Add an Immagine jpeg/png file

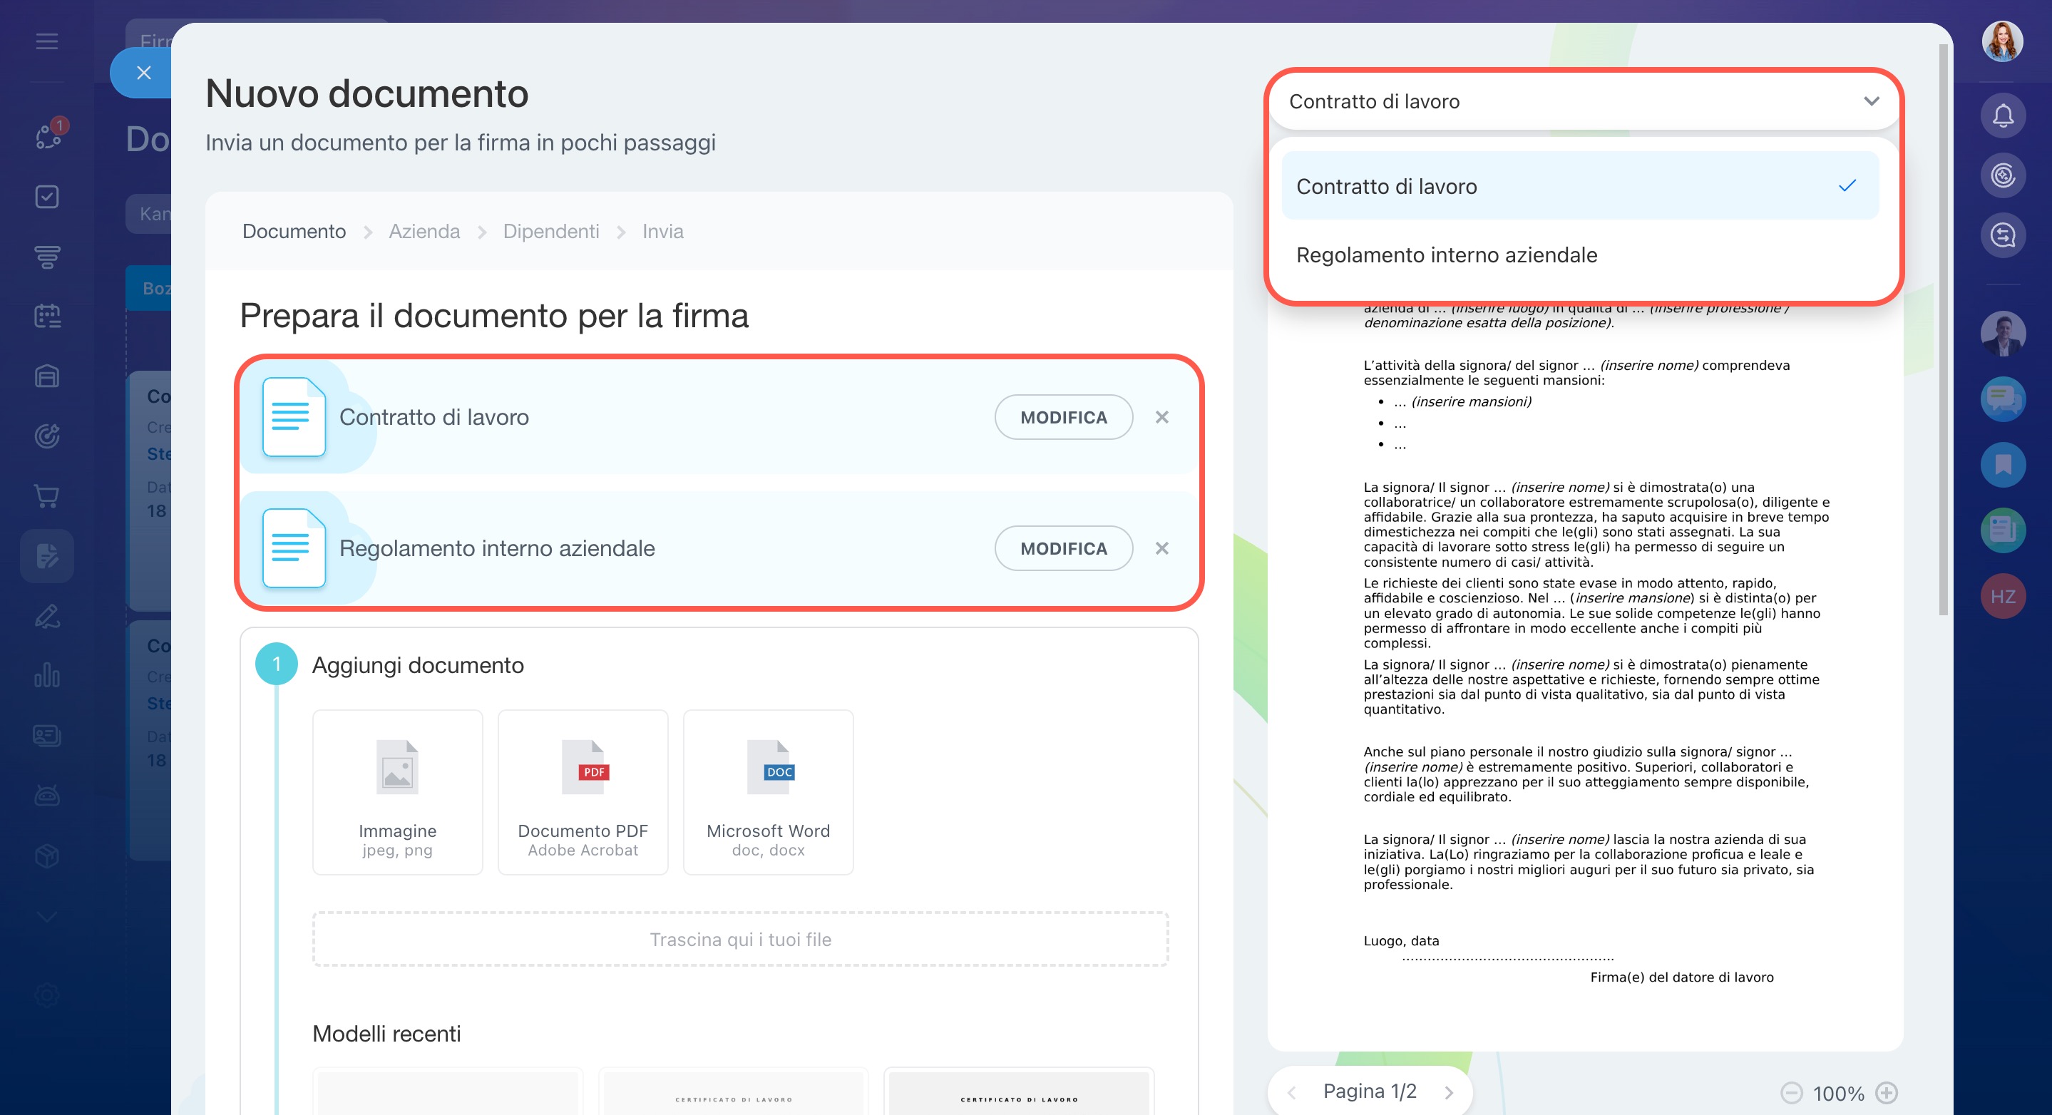click(x=396, y=791)
